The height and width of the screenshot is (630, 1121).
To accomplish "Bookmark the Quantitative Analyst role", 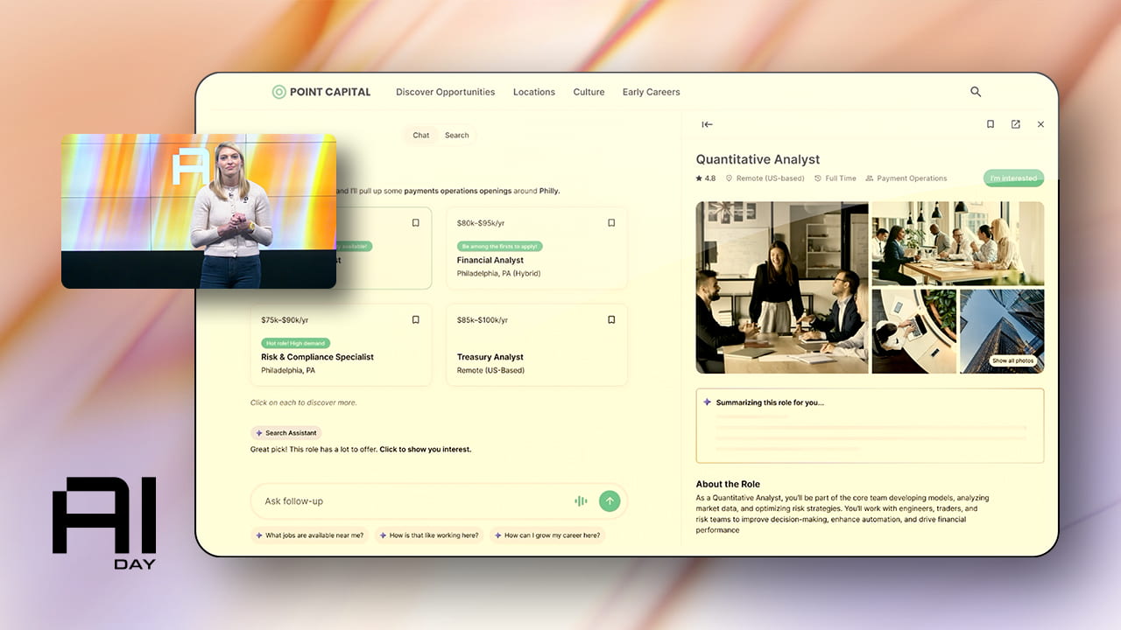I will click(x=991, y=124).
